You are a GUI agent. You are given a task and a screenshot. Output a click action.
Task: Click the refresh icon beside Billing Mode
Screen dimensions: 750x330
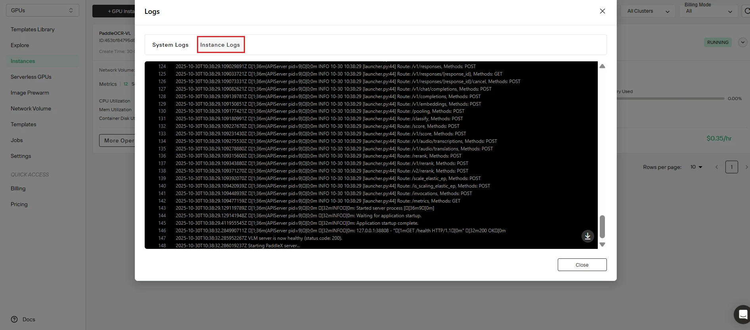pyautogui.click(x=746, y=11)
